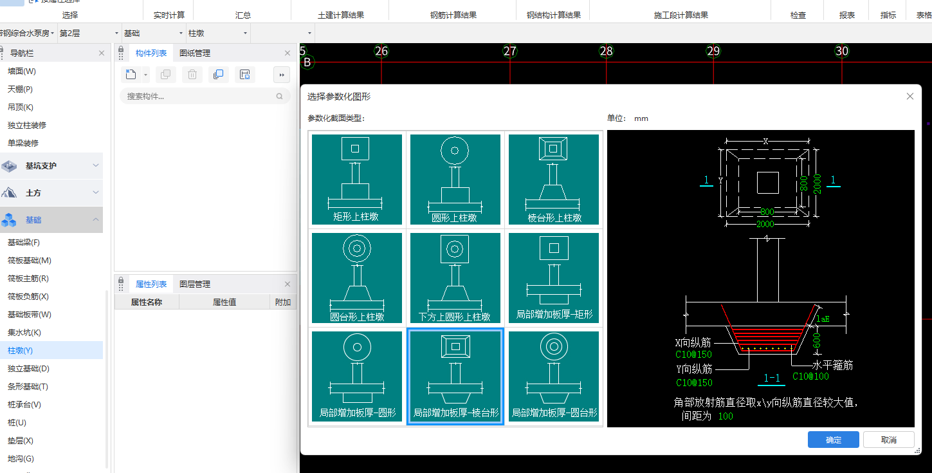
Task: Switch to 构件列表 tab
Action: point(151,53)
